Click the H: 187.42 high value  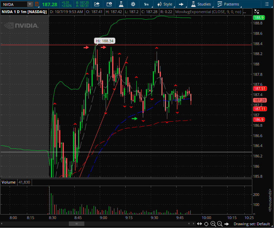[114, 12]
